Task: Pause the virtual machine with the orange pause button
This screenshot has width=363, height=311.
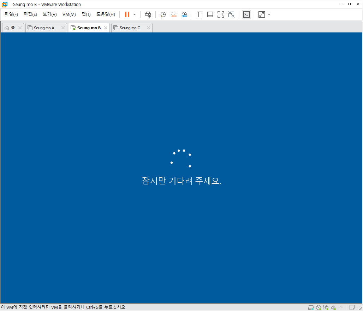Action: 127,14
